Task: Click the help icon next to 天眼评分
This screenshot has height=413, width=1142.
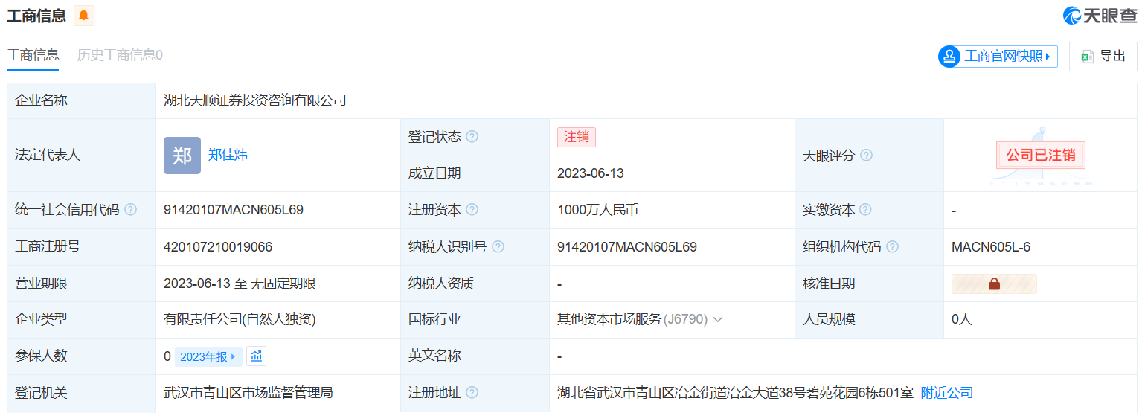Action: coord(866,156)
